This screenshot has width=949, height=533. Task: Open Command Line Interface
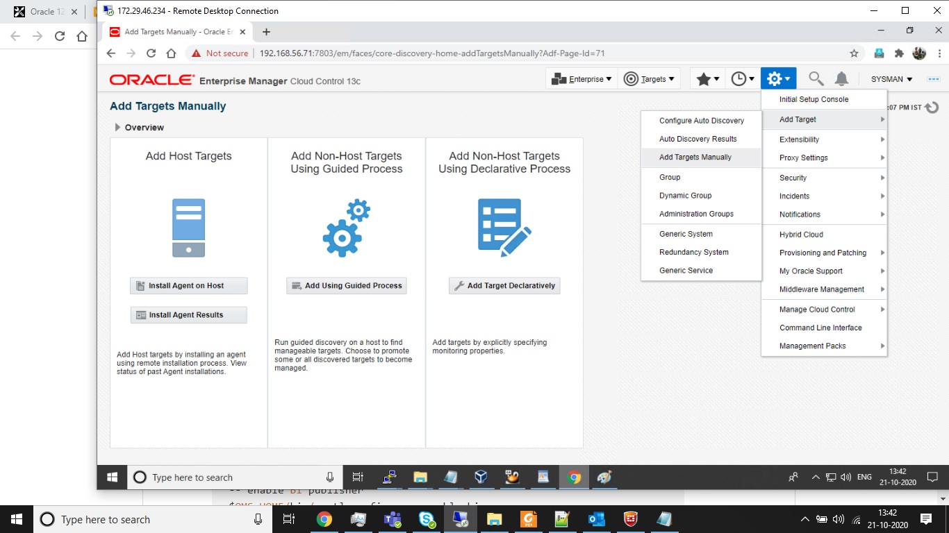coord(824,328)
